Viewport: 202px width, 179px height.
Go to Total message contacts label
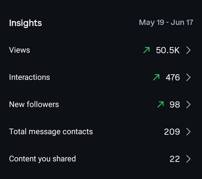coord(51,132)
